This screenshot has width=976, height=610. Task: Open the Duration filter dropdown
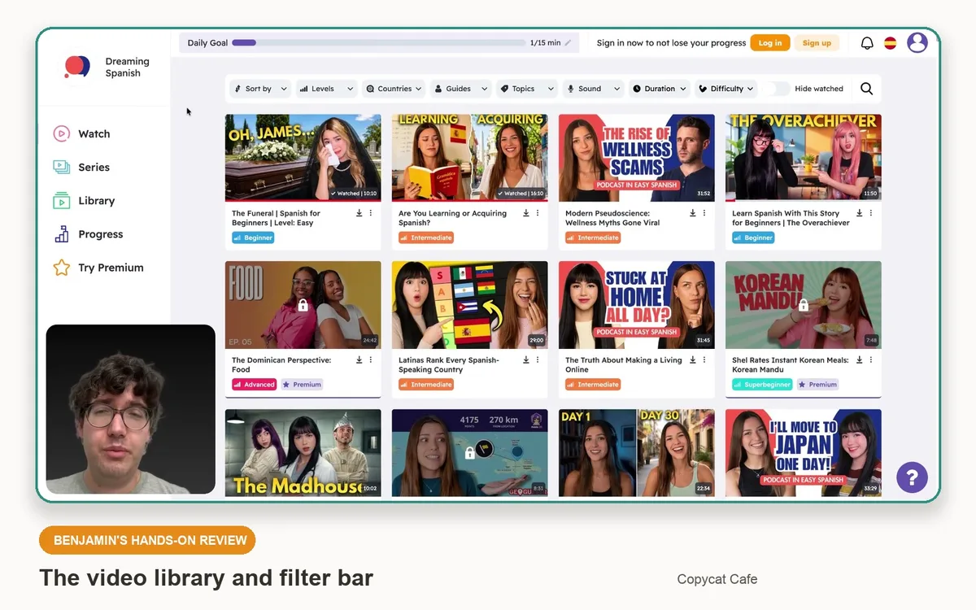660,89
